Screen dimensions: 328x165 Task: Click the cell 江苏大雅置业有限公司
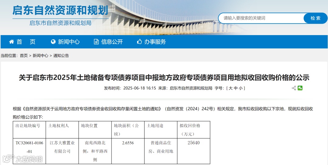click(x=62, y=147)
